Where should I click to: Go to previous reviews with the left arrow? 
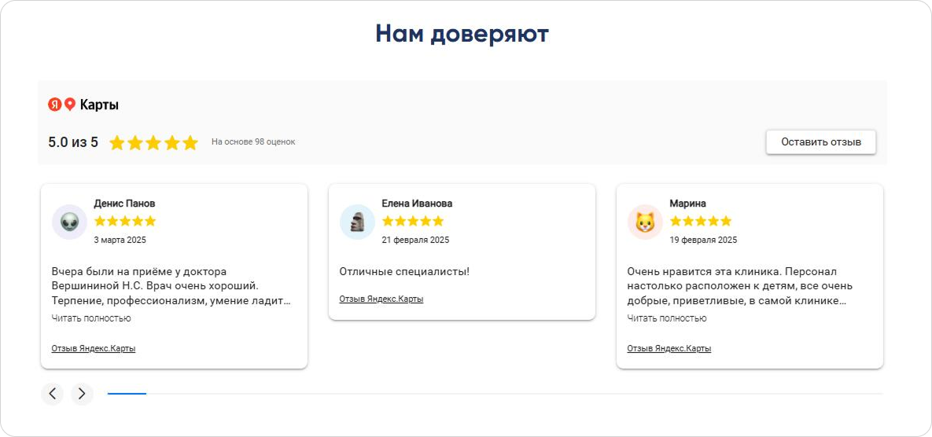(x=53, y=394)
